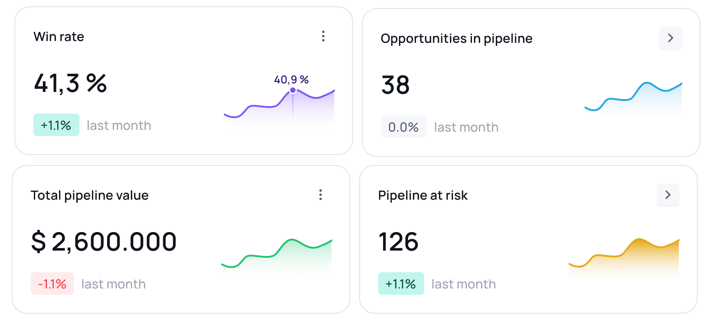Screen dimensions: 712x320
Task: Click the +1.1% badge under Win rate
Action: point(56,125)
